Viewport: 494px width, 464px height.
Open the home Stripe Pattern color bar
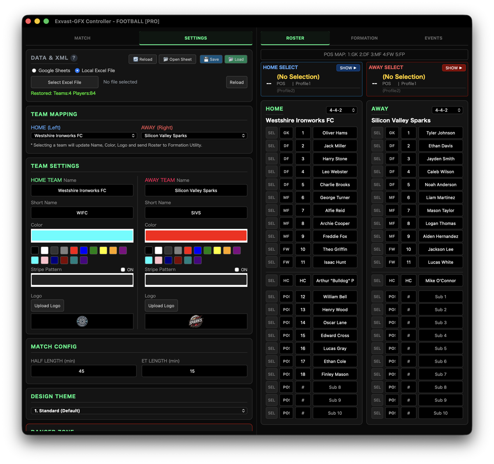click(x=82, y=280)
